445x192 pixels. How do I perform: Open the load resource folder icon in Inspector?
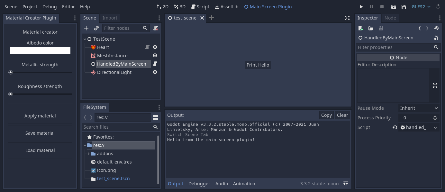tap(370, 28)
